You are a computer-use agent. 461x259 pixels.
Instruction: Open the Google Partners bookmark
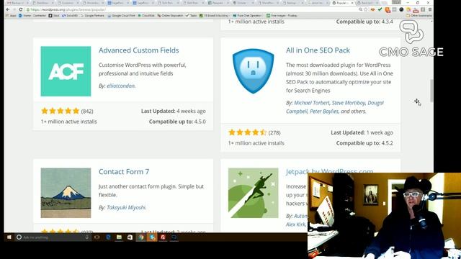click(x=92, y=15)
